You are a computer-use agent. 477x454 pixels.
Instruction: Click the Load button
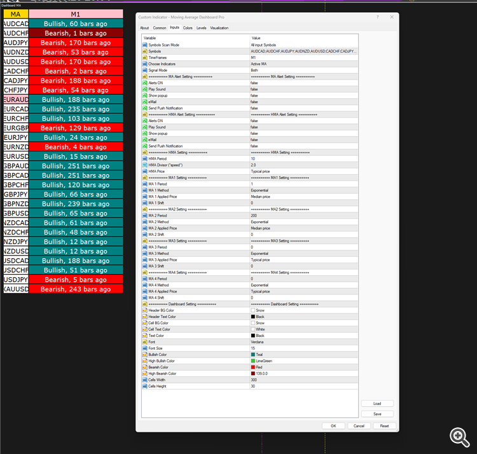point(377,404)
